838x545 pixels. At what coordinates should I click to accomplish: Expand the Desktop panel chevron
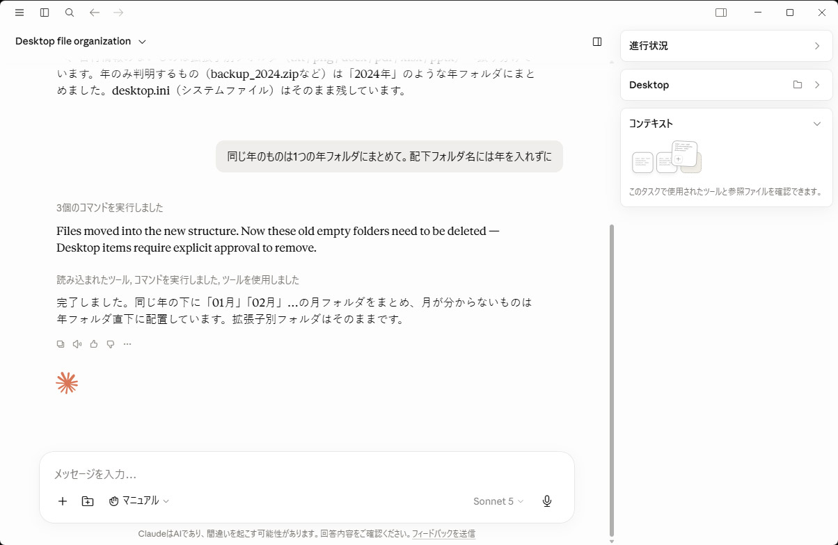817,85
